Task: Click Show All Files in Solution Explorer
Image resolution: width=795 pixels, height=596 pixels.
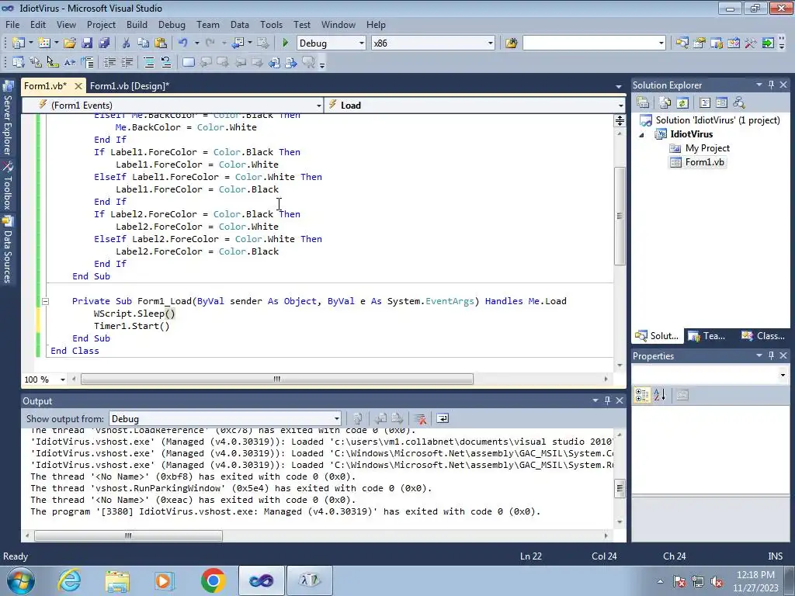Action: [x=665, y=103]
